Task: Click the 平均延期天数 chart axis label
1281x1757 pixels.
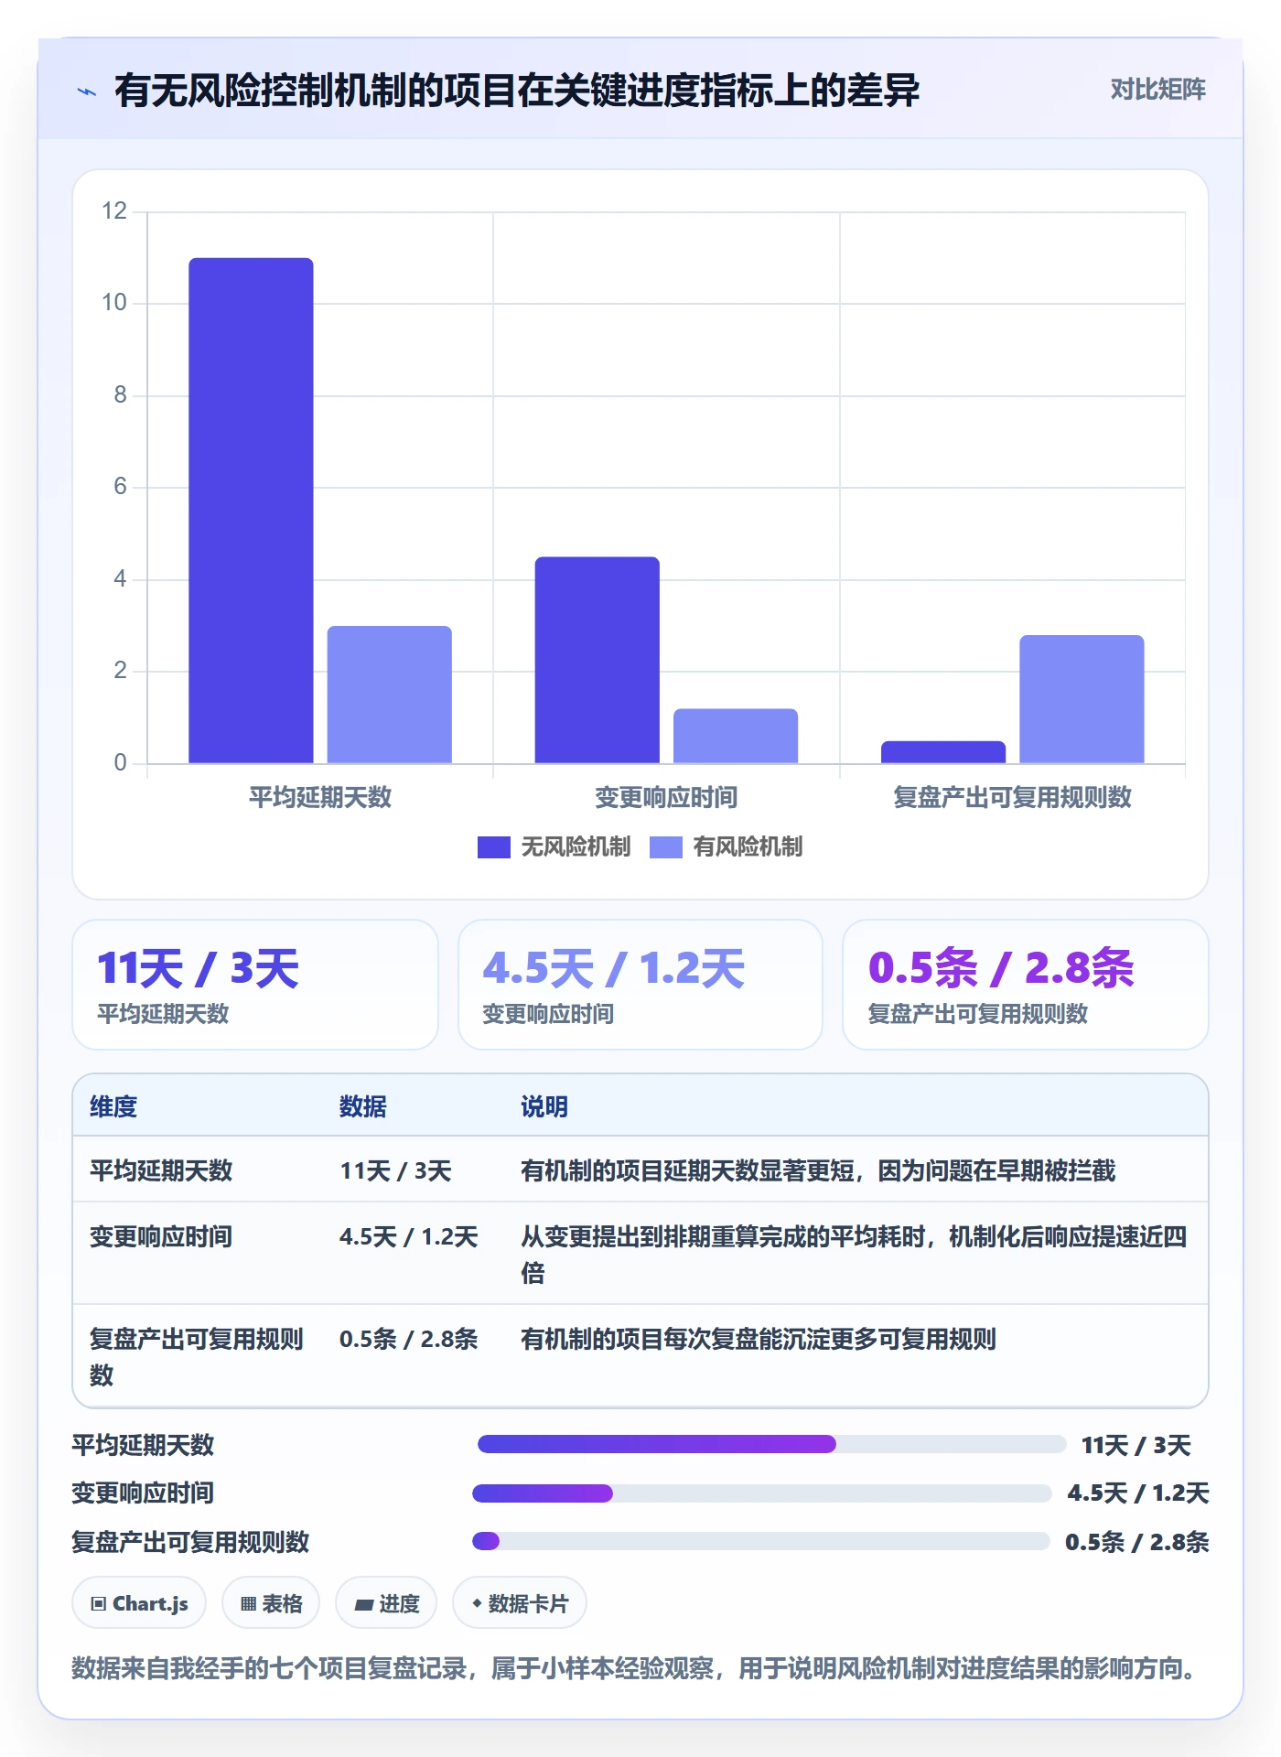Action: (320, 798)
